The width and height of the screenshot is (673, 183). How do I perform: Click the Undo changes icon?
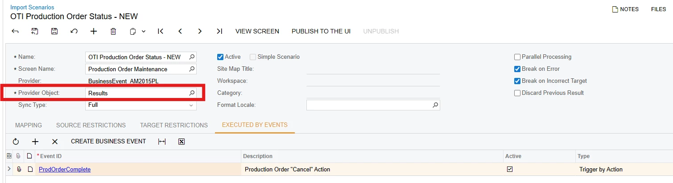(x=74, y=31)
